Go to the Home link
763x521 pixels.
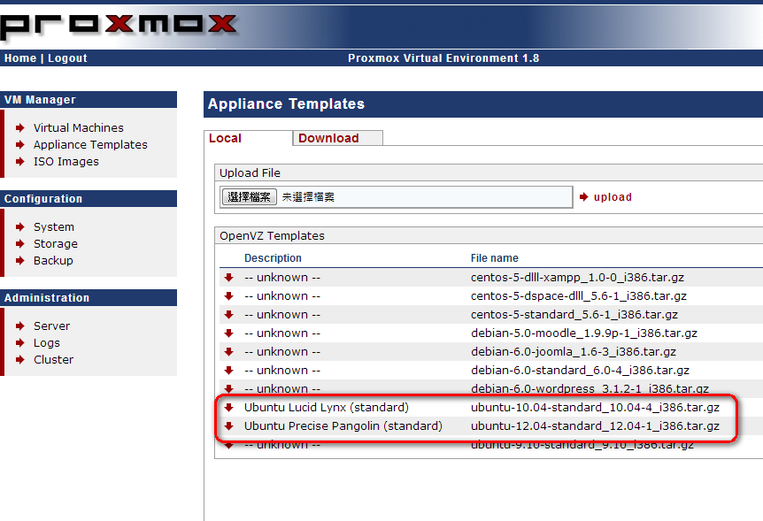[19, 58]
